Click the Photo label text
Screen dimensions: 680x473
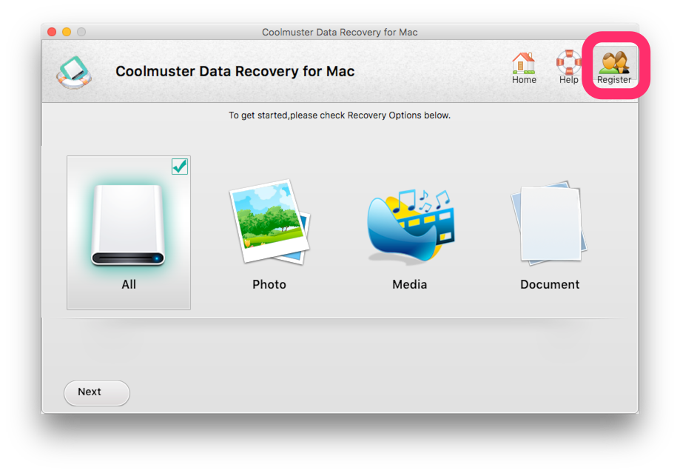click(x=269, y=284)
